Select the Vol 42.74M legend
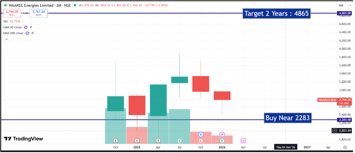 [12, 22]
